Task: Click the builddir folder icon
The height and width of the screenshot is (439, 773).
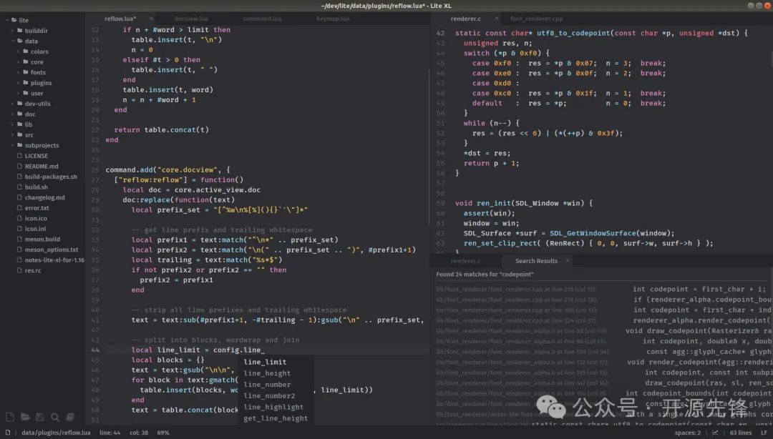Action: coord(20,31)
